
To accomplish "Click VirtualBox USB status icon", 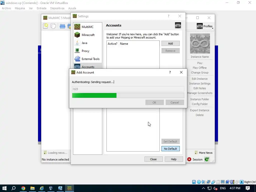I will [213, 182].
